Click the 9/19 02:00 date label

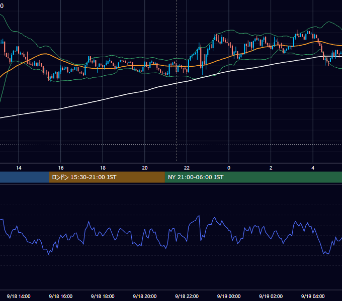coord(271,296)
